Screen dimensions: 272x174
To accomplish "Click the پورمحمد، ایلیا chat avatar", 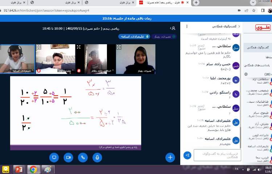I will 236,80.
